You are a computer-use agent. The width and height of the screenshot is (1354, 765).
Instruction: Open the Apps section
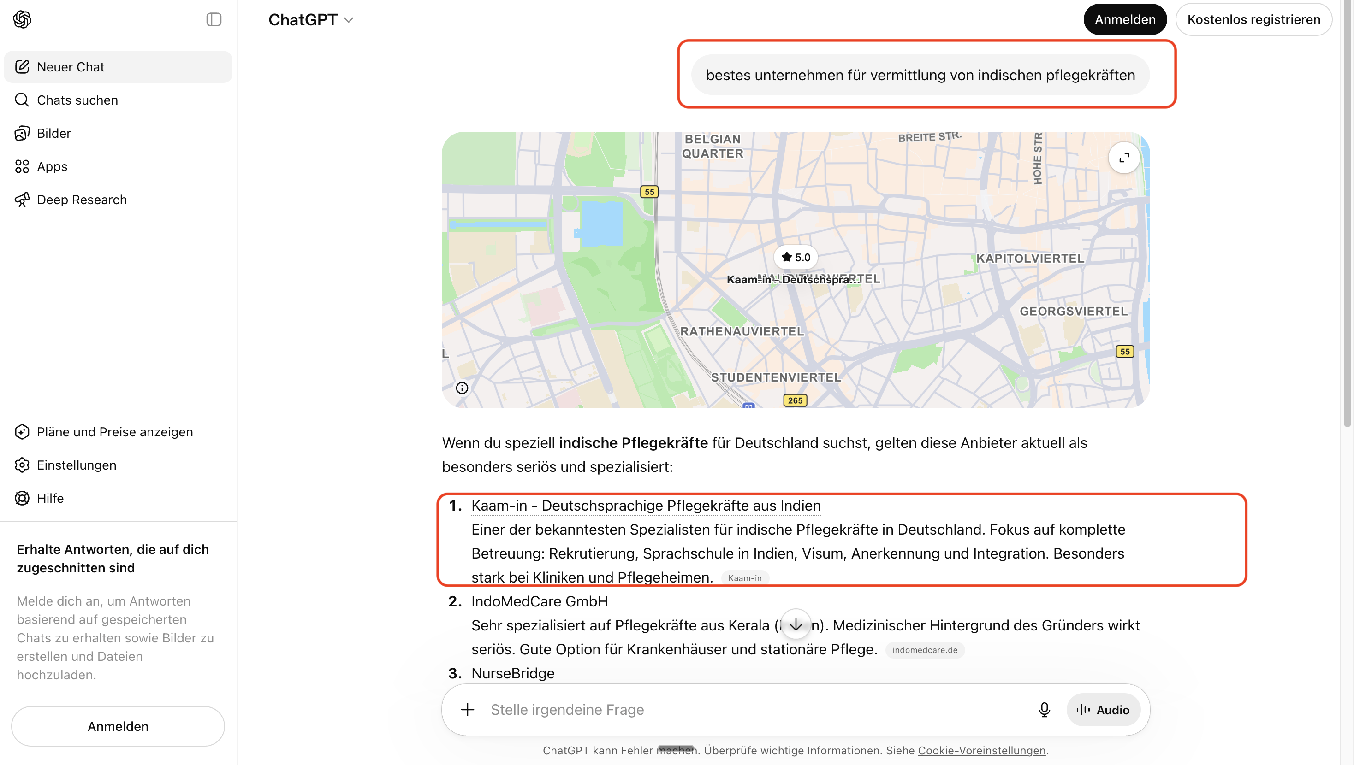tap(118, 166)
